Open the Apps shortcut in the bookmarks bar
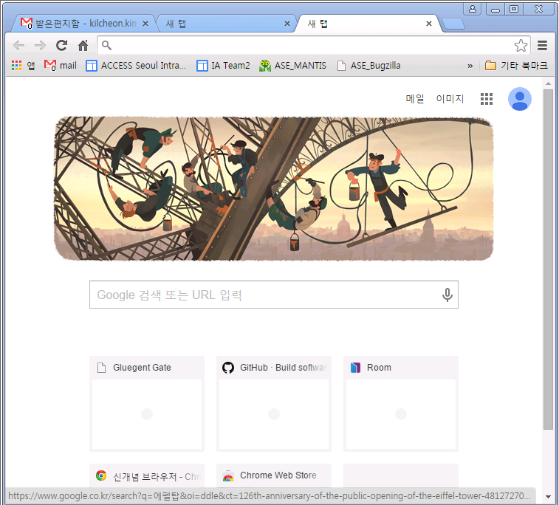Screen dimensions: 559x505 click(23, 66)
